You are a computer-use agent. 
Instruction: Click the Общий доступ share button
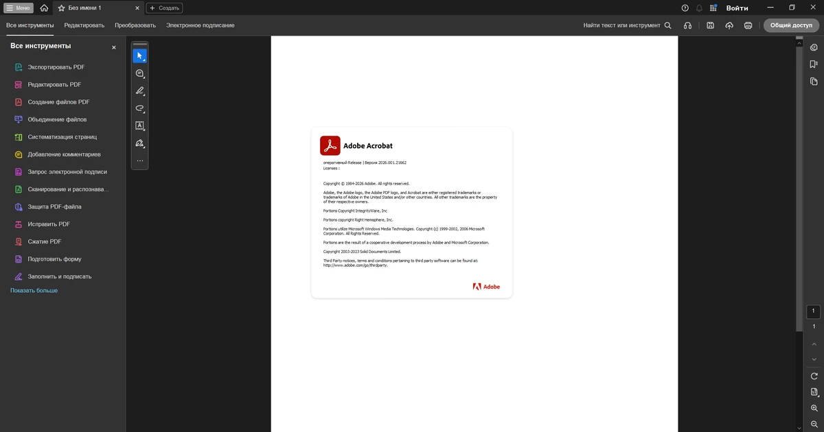(791, 25)
